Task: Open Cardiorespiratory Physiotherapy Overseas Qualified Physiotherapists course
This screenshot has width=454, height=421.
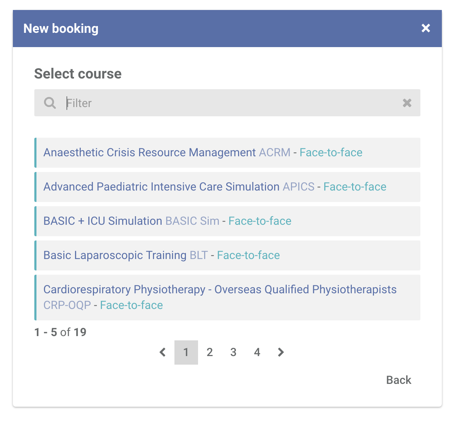Action: point(227,298)
